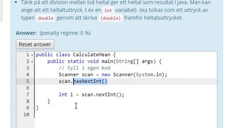
Task: Click the red 'double' type snippet in the hint
Action: 45,18
